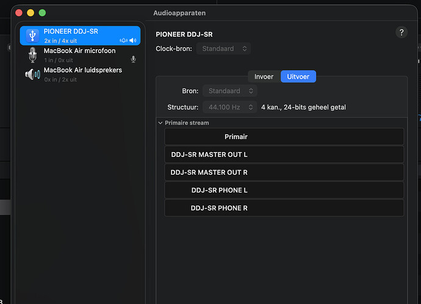This screenshot has height=304, width=421.
Task: Select the Uitvoer tab
Action: pyautogui.click(x=298, y=76)
